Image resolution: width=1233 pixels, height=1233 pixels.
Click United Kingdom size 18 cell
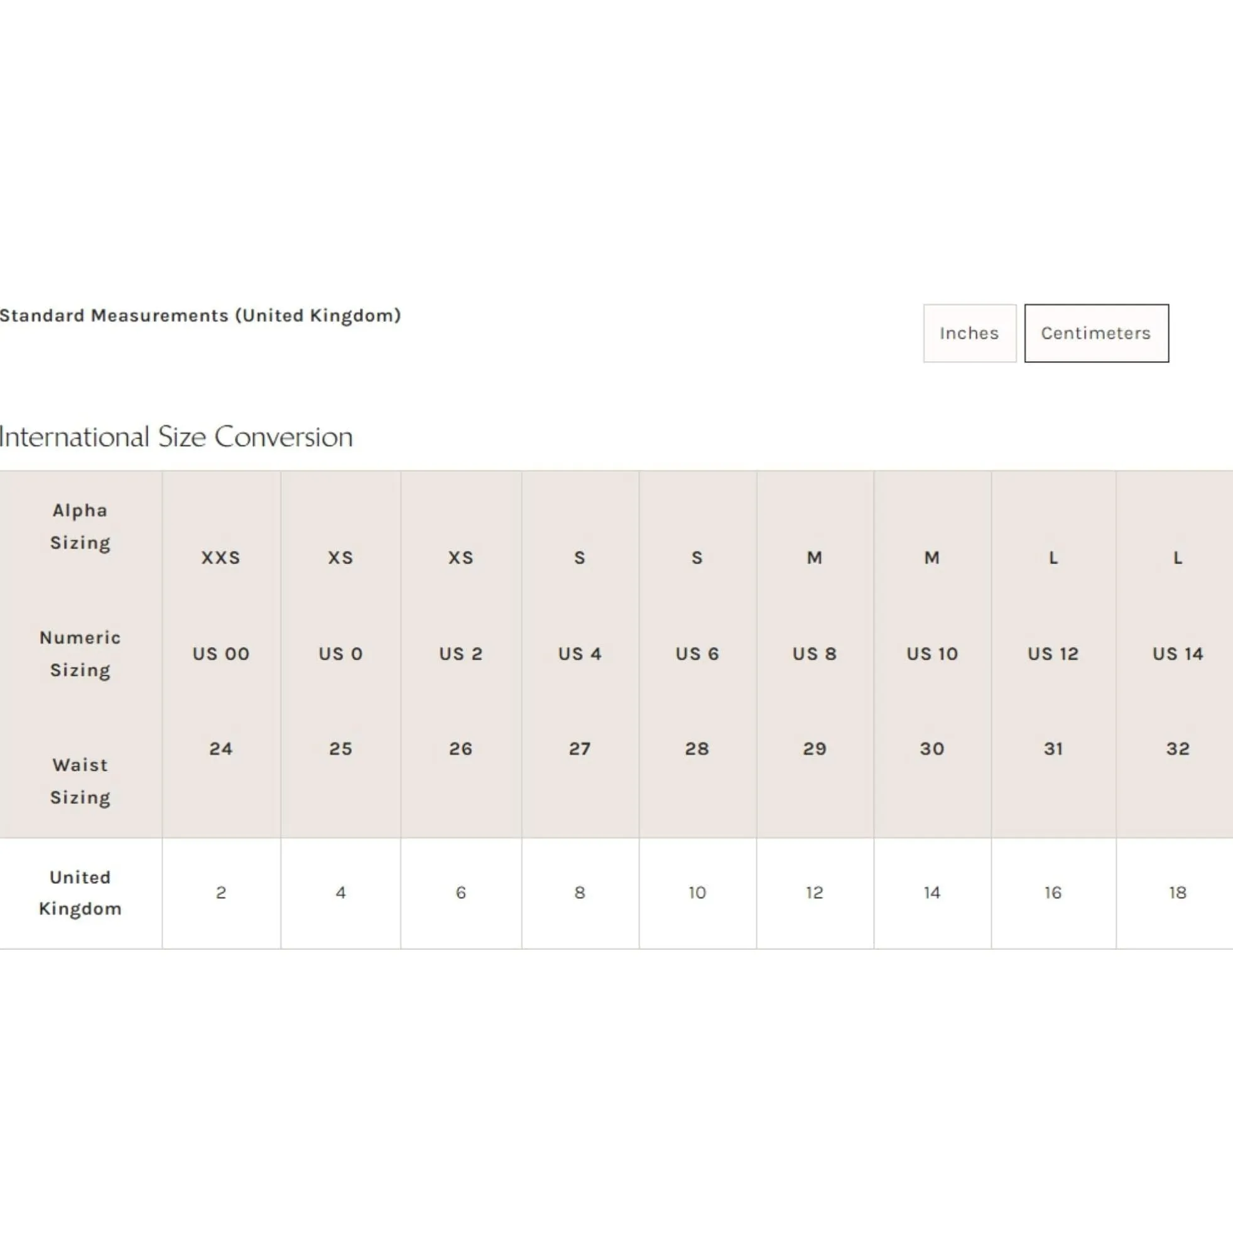tap(1175, 893)
